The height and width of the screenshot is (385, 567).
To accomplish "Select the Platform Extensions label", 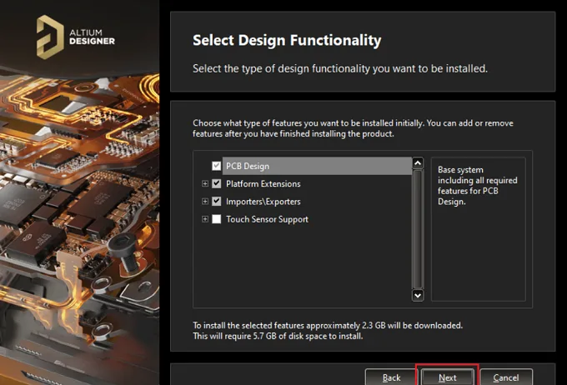I will 263,183.
